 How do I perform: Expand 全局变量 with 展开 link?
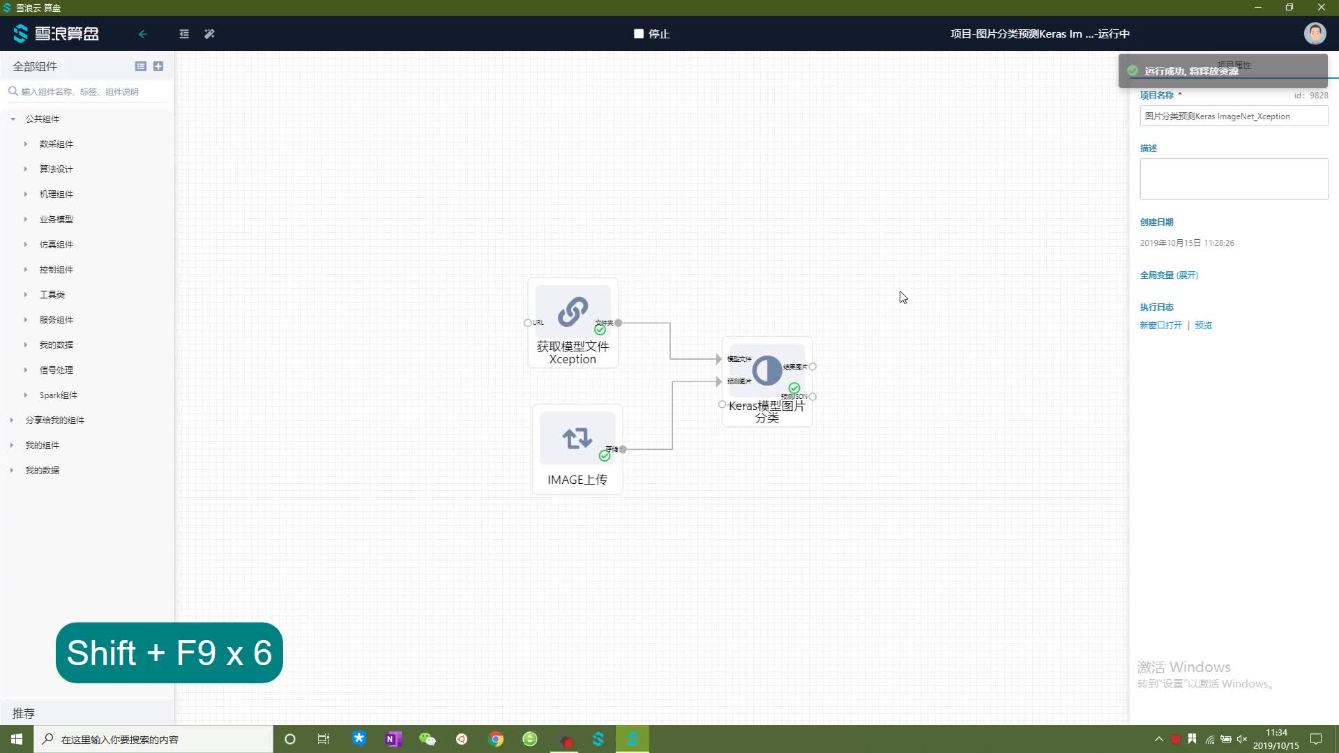(1187, 275)
